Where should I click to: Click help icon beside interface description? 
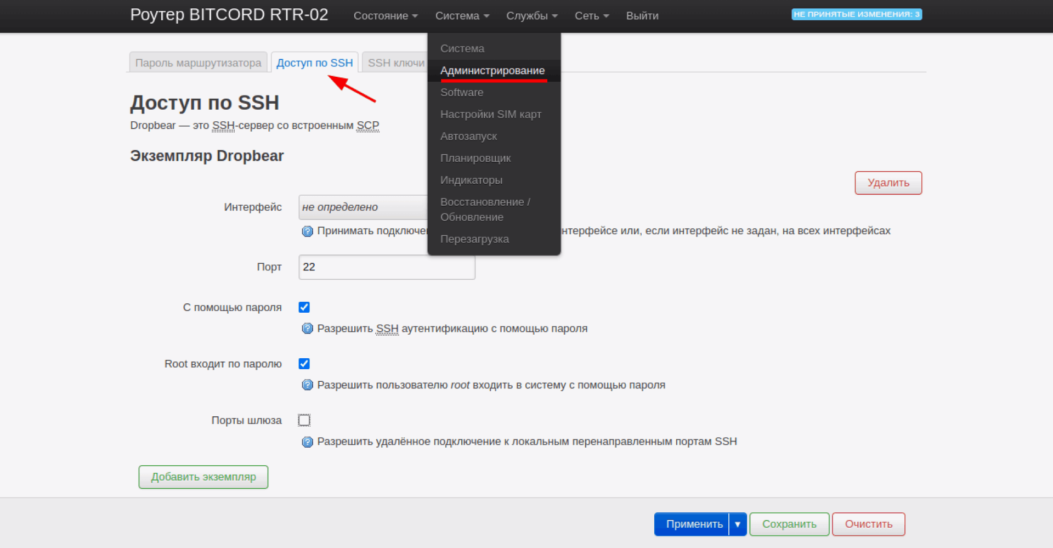coord(307,231)
